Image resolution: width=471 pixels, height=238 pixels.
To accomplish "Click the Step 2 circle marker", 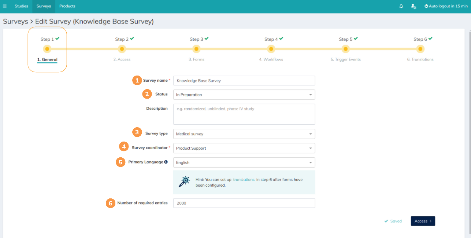I will pyautogui.click(x=122, y=49).
